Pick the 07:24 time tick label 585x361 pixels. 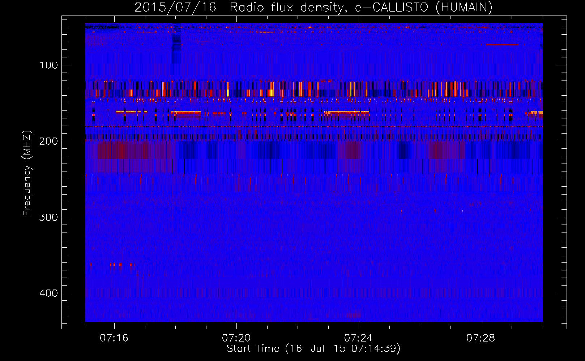click(x=359, y=338)
